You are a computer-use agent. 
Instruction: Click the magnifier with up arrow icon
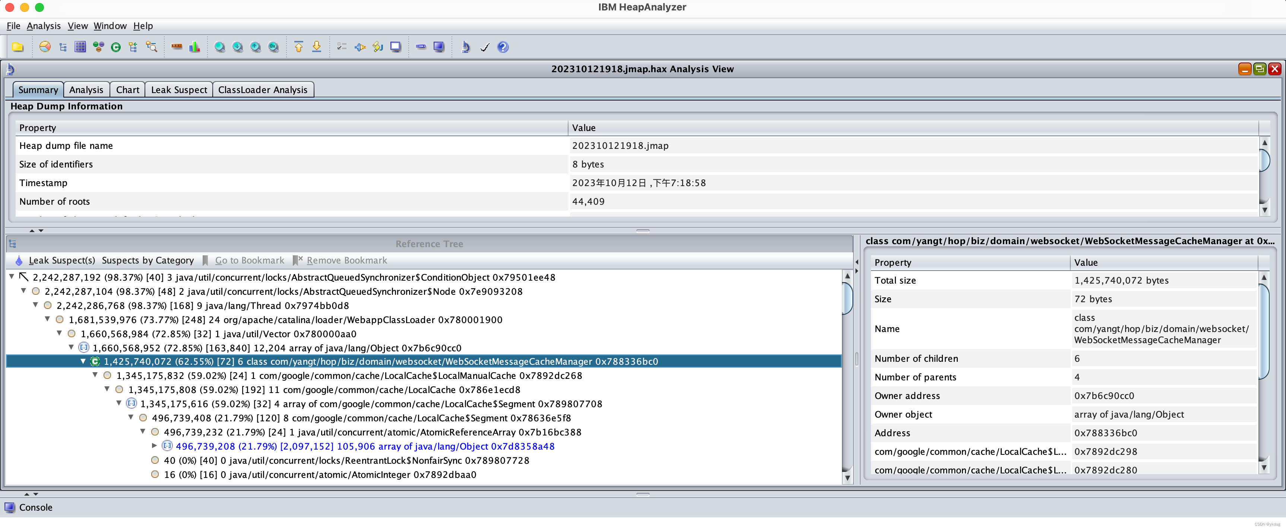256,47
